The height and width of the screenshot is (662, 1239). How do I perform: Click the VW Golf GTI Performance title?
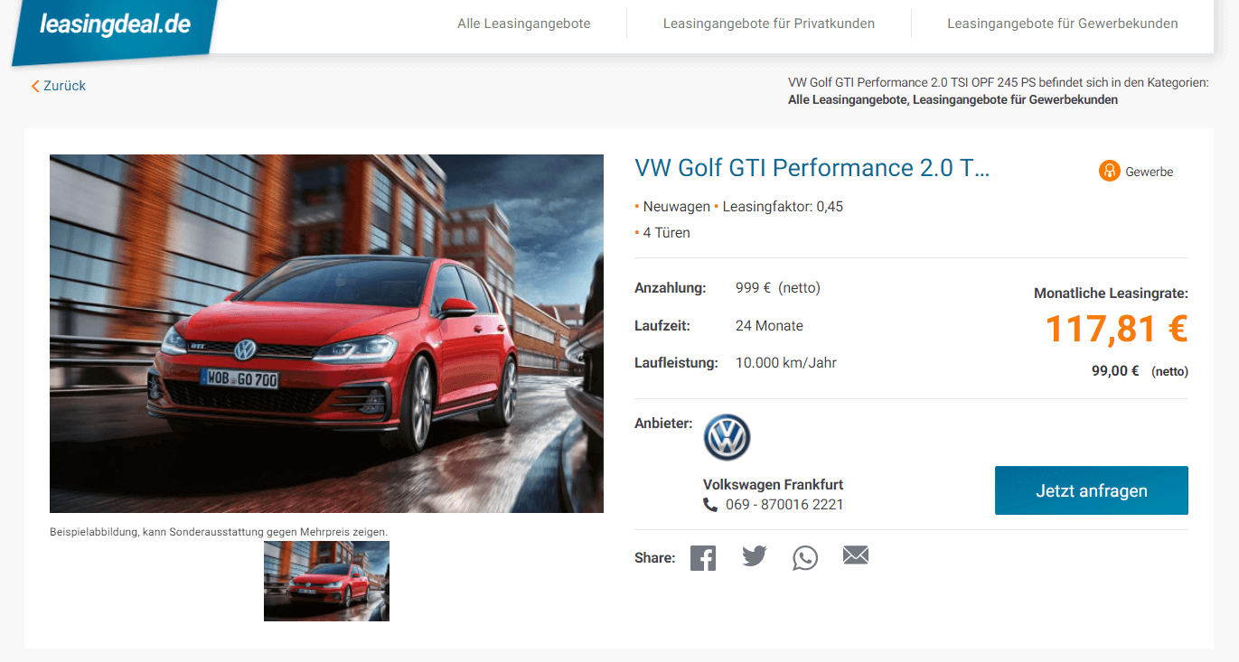pyautogui.click(x=812, y=168)
